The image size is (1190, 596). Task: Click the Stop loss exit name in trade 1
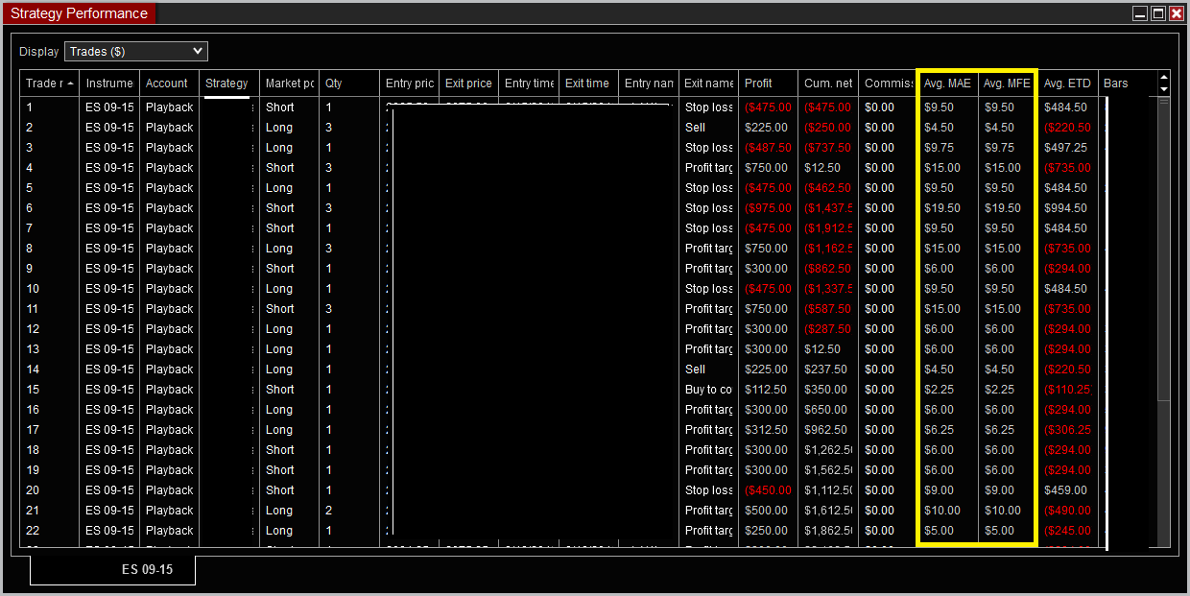click(708, 107)
